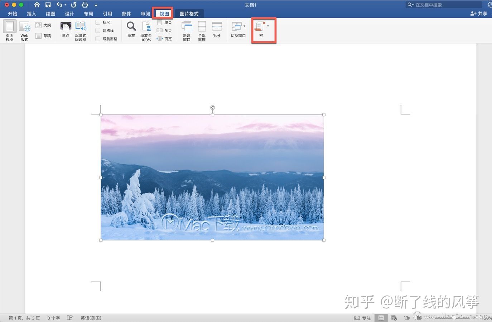
Task: Click the 宏 macros scroll icon
Action: coord(259,26)
